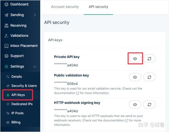Screen dimensions: 169x132
Task: Click refresh icon for Public validation key
Action: coord(149,77)
